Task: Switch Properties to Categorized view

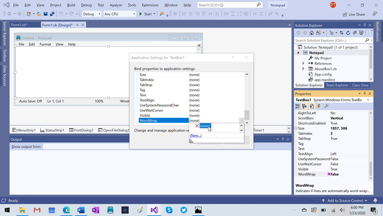Action: (297, 106)
